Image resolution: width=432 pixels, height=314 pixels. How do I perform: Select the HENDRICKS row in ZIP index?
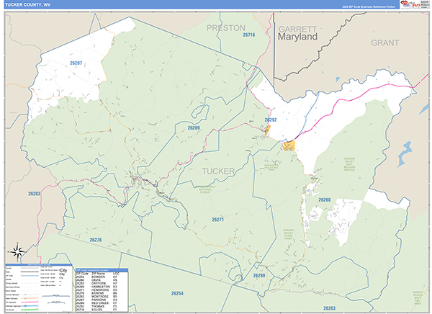[x=97, y=290]
